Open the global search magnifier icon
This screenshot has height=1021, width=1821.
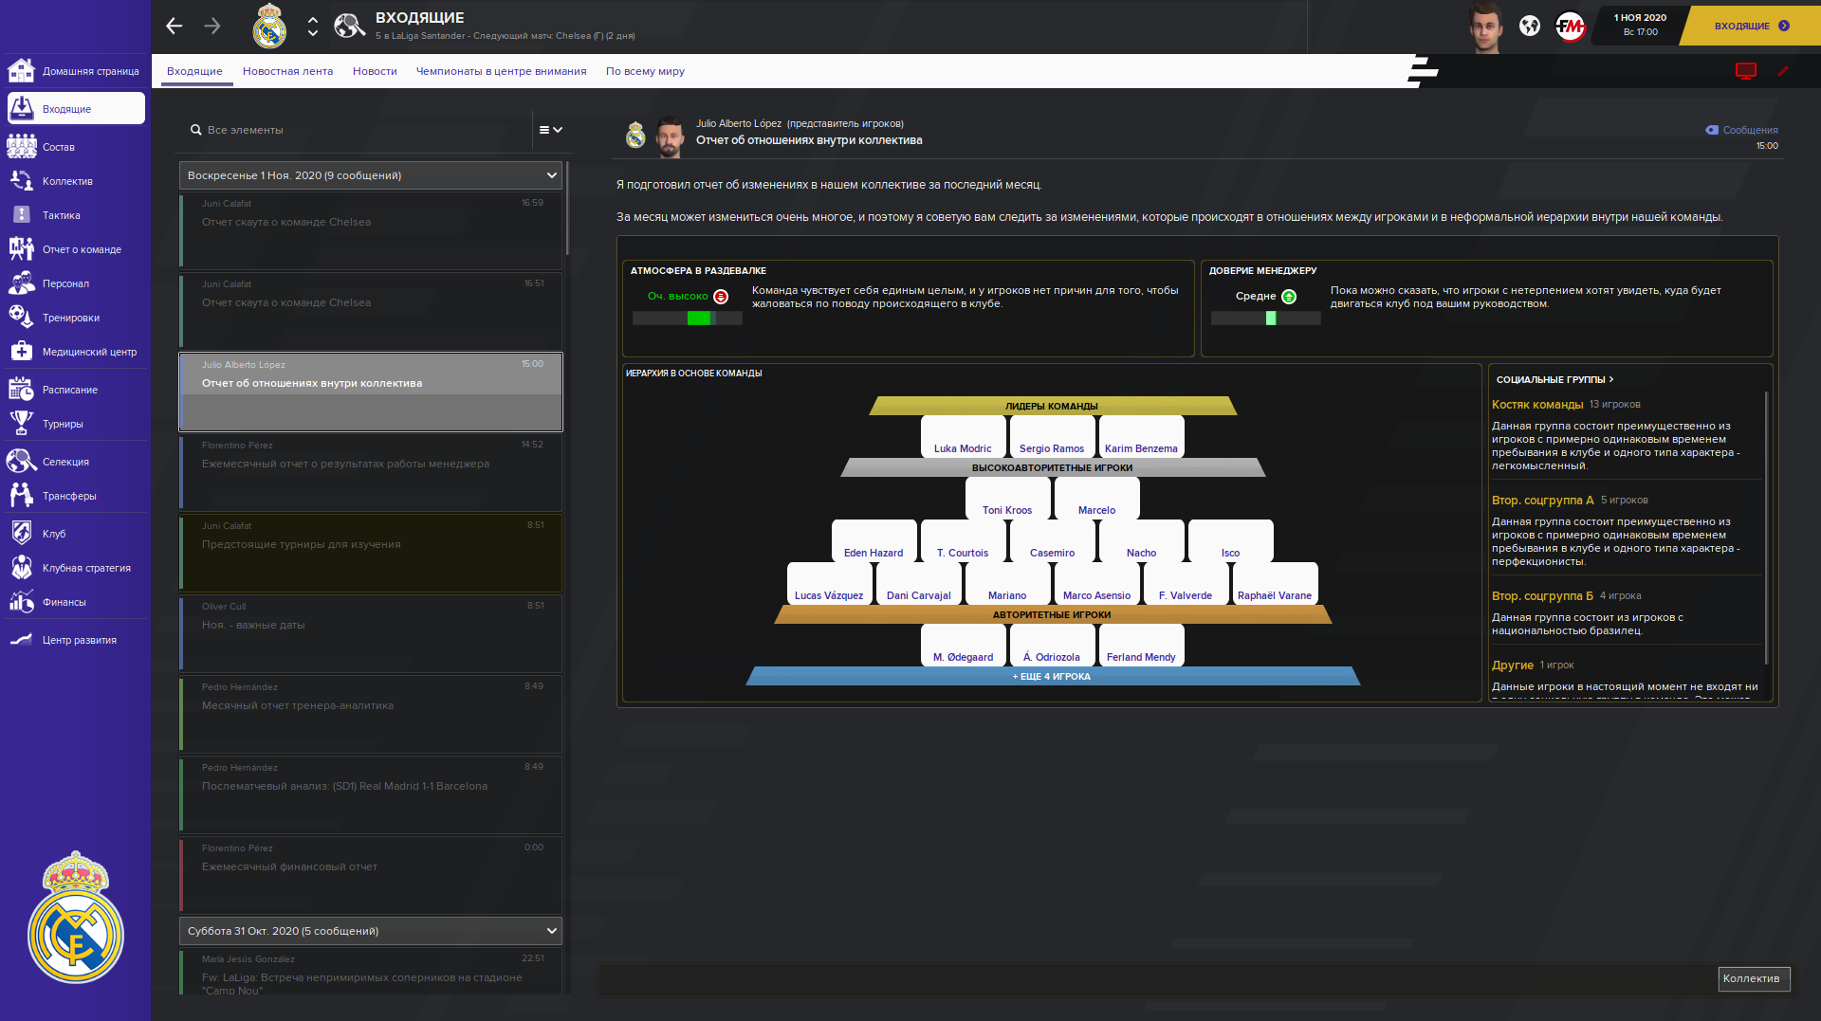(349, 26)
